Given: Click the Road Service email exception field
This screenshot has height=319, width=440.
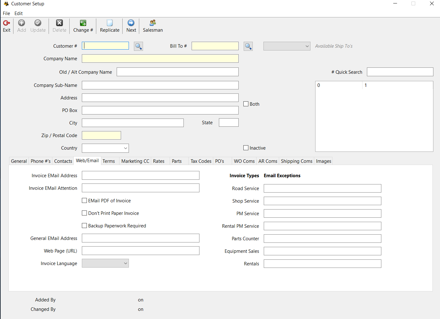Looking at the screenshot, I should [322, 188].
